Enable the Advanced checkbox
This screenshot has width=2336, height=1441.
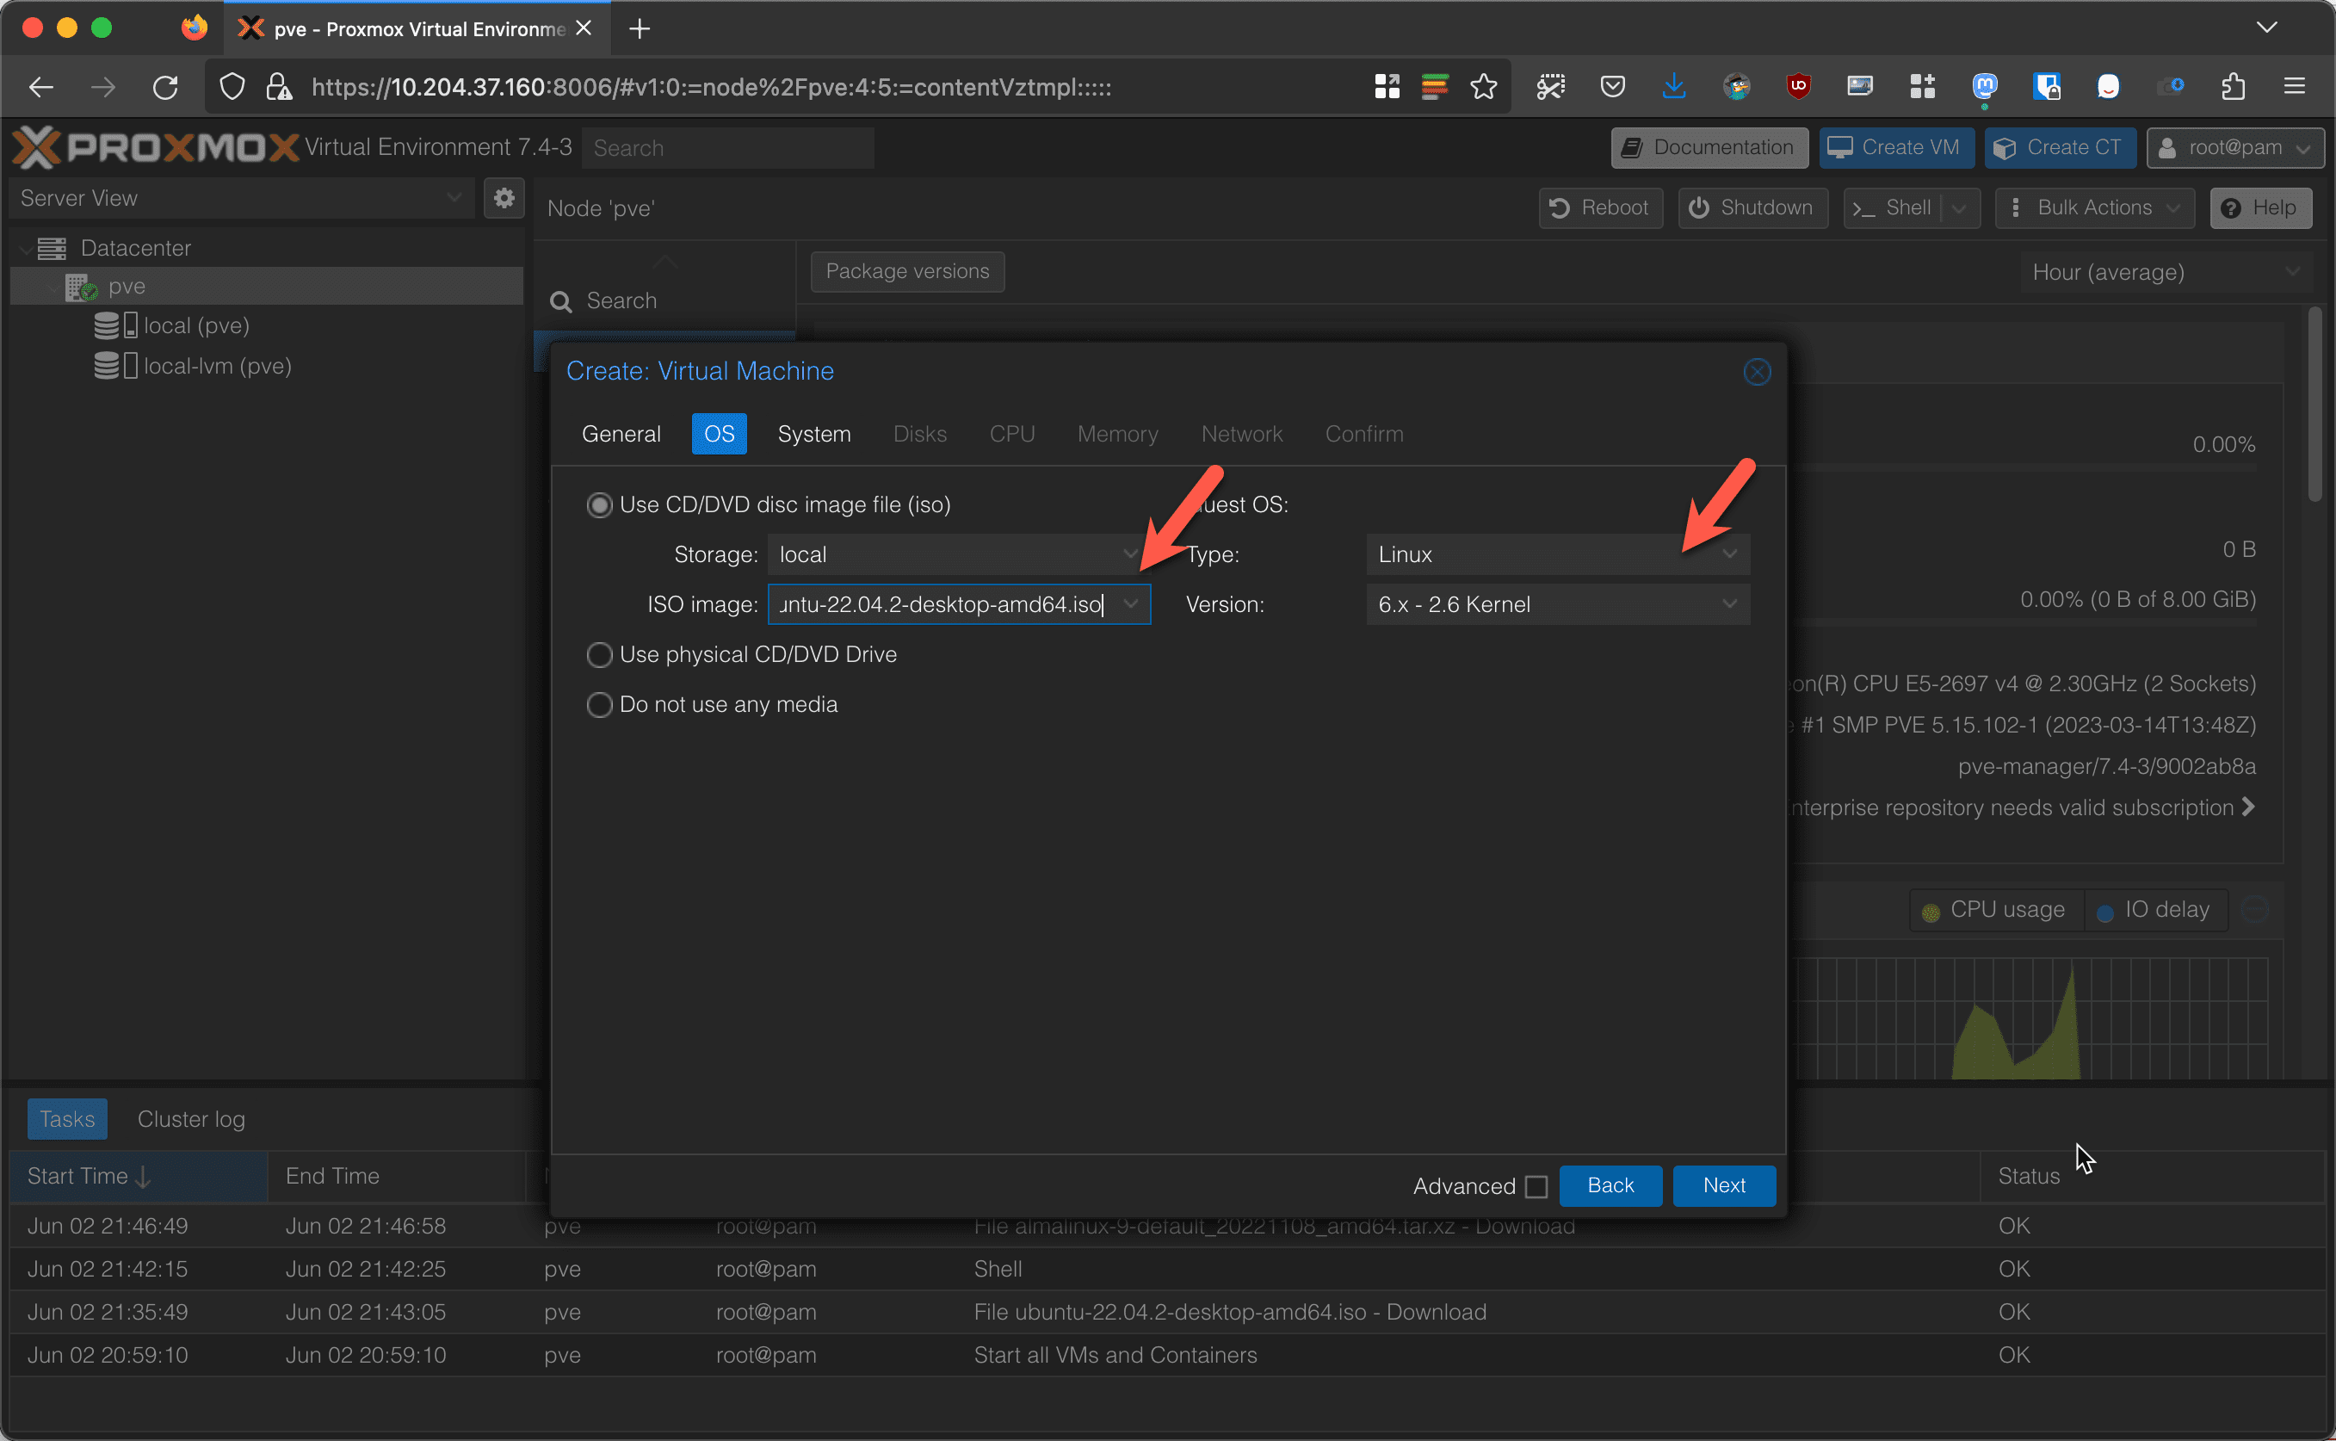point(1536,1188)
